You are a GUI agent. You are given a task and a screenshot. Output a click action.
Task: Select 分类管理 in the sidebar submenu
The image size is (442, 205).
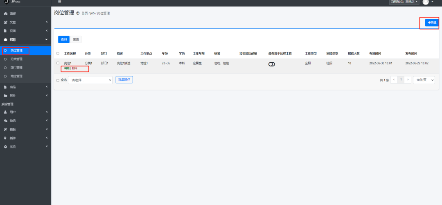[16, 59]
